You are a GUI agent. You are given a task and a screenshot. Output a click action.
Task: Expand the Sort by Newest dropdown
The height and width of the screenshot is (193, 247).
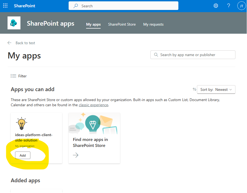point(216,89)
